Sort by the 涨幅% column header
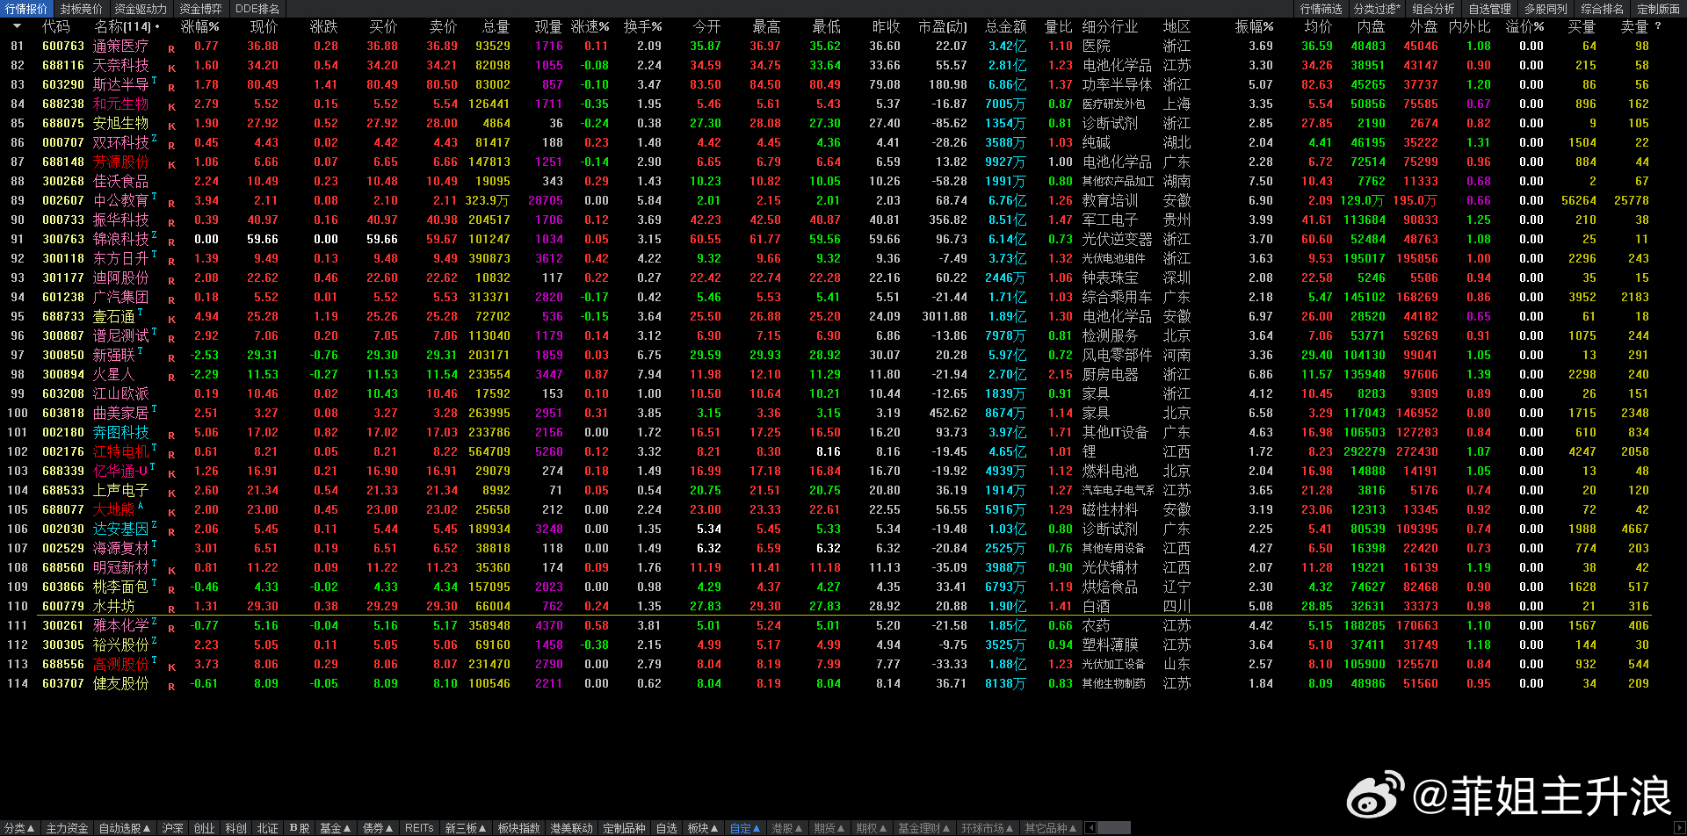This screenshot has height=836, width=1687. pyautogui.click(x=200, y=27)
